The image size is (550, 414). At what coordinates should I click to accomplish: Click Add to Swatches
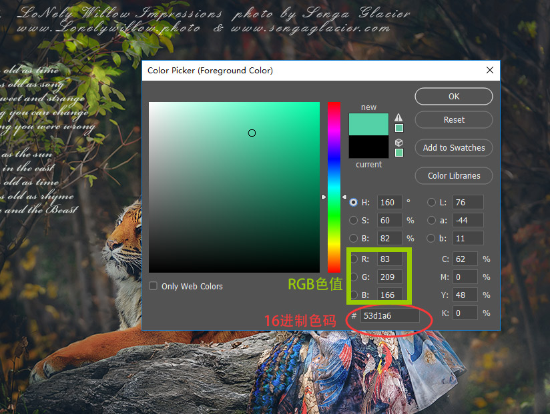pos(454,148)
